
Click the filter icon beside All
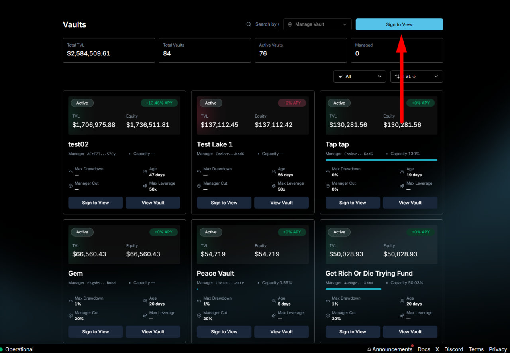340,77
